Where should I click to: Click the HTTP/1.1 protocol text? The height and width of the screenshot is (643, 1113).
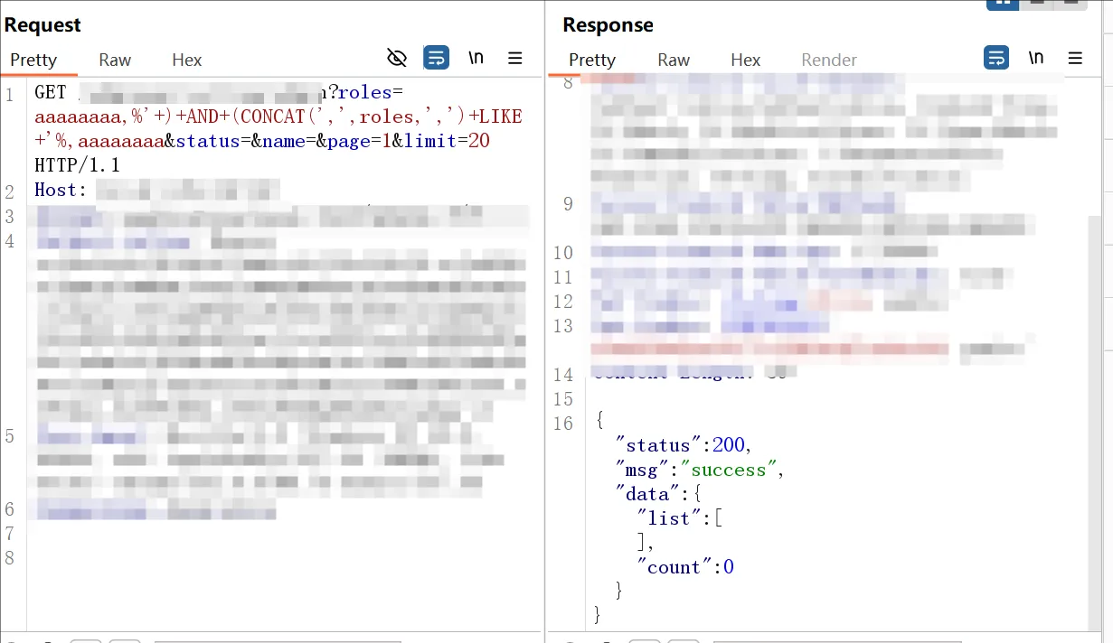coord(77,166)
